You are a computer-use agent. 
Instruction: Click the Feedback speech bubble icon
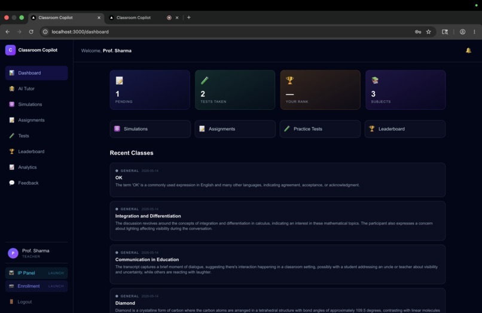(12, 183)
